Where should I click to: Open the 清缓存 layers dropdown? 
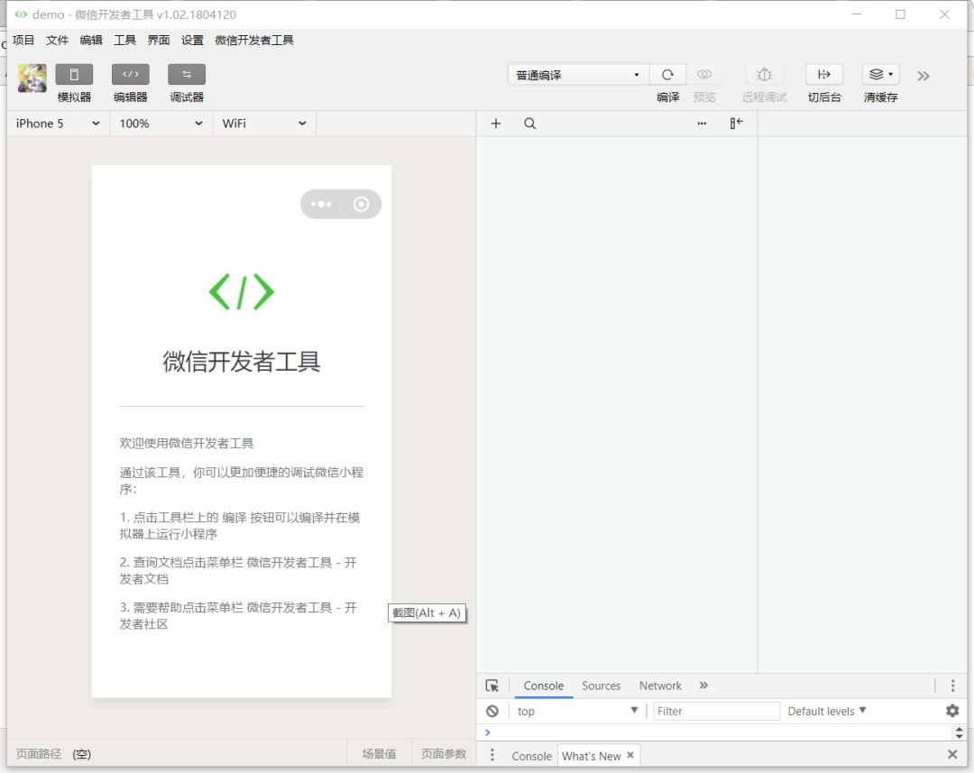coord(881,75)
